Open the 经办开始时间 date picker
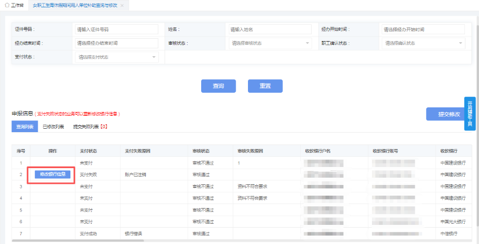 (x=423, y=29)
